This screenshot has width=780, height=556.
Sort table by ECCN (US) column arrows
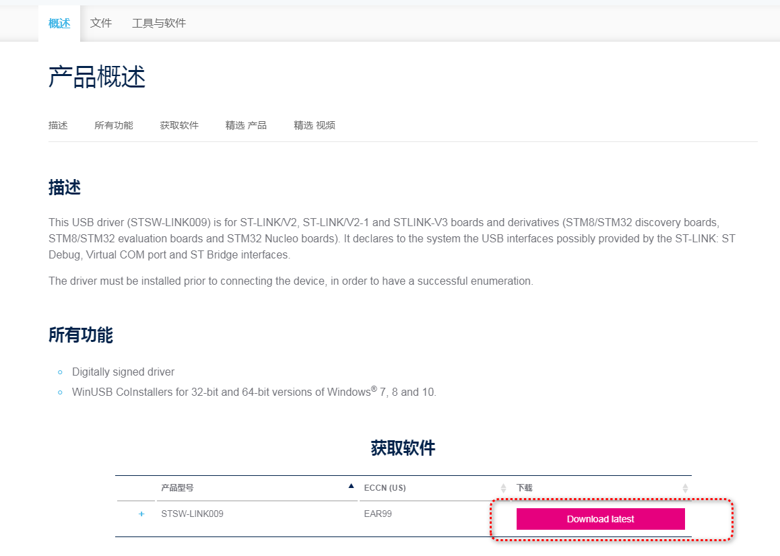click(x=503, y=489)
